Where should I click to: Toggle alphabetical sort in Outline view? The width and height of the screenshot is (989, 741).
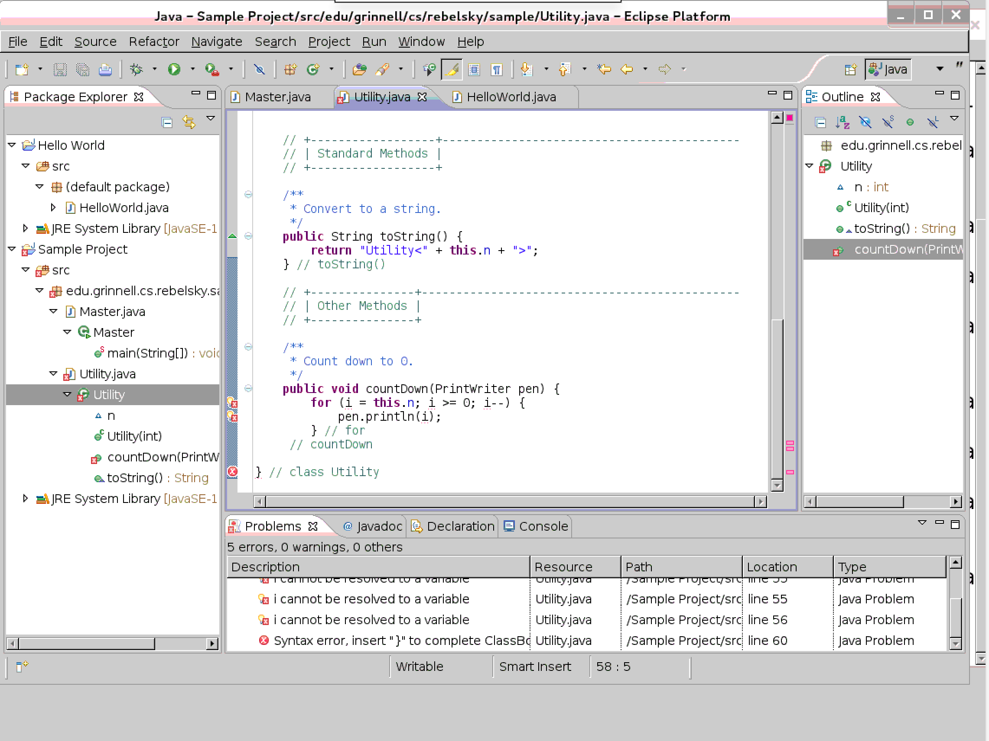point(843,122)
